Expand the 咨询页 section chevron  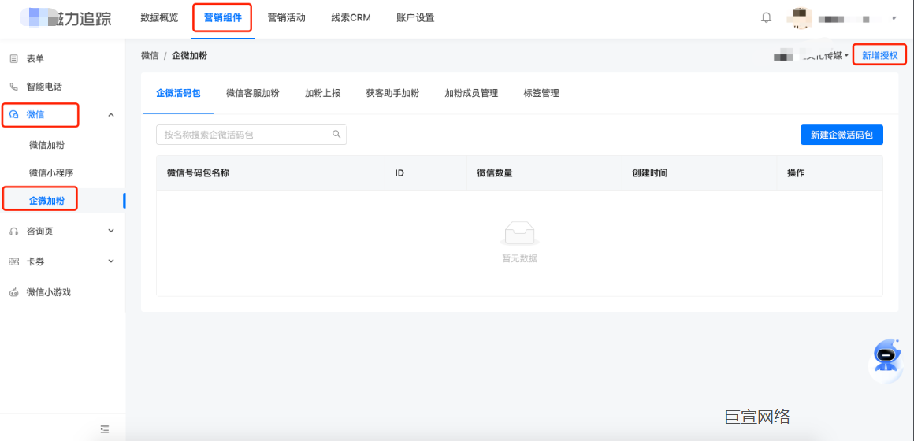tap(111, 232)
